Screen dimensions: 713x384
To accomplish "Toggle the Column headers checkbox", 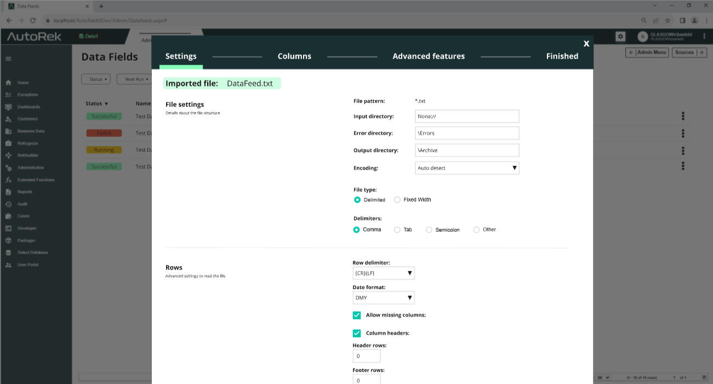I will point(357,333).
